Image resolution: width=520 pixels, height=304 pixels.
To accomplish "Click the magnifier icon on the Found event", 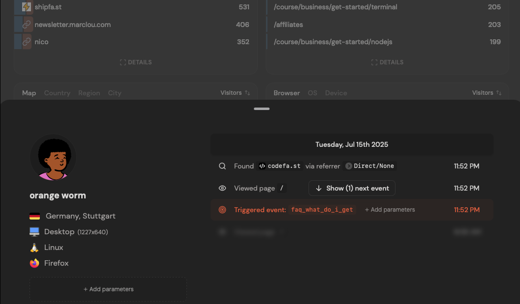I will [x=222, y=166].
